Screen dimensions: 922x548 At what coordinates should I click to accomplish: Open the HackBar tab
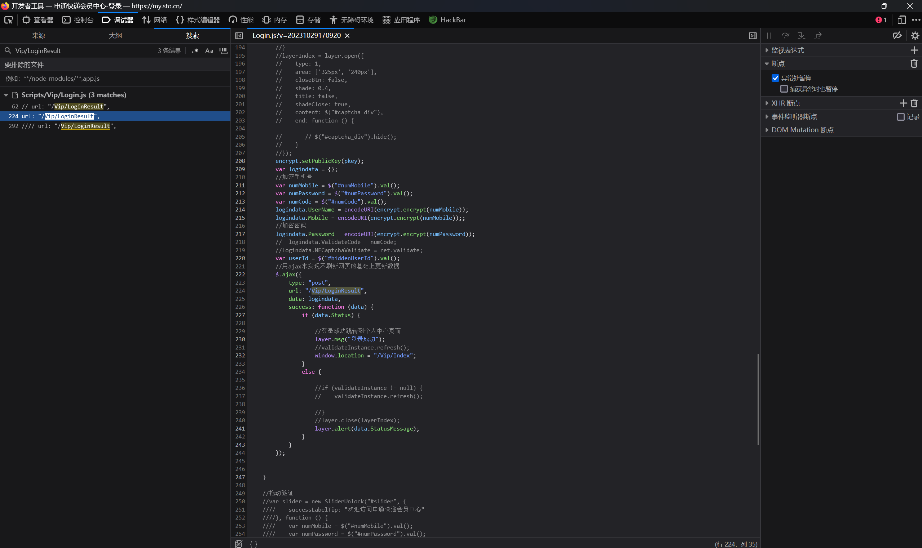pos(447,20)
